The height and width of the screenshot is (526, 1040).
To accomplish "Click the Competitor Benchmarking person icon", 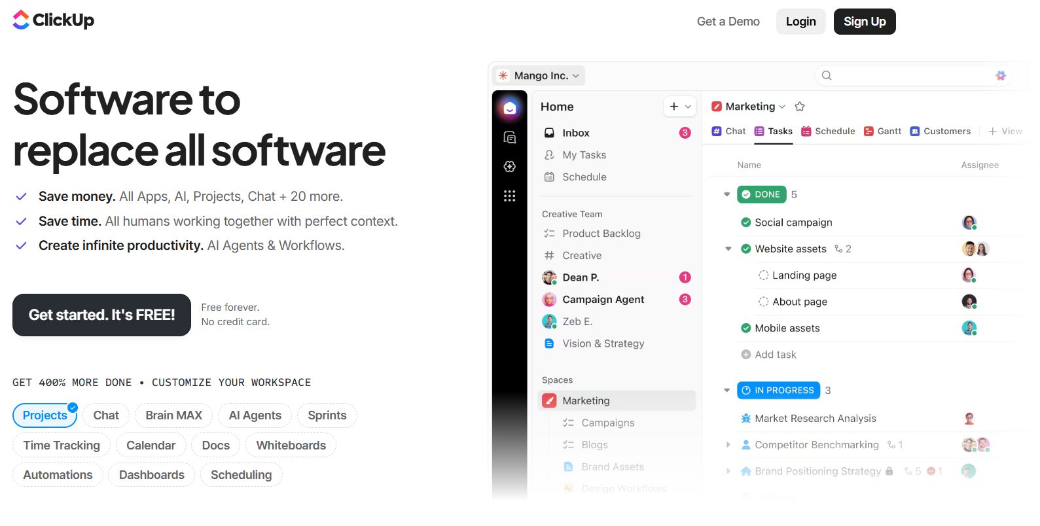I will [x=746, y=445].
